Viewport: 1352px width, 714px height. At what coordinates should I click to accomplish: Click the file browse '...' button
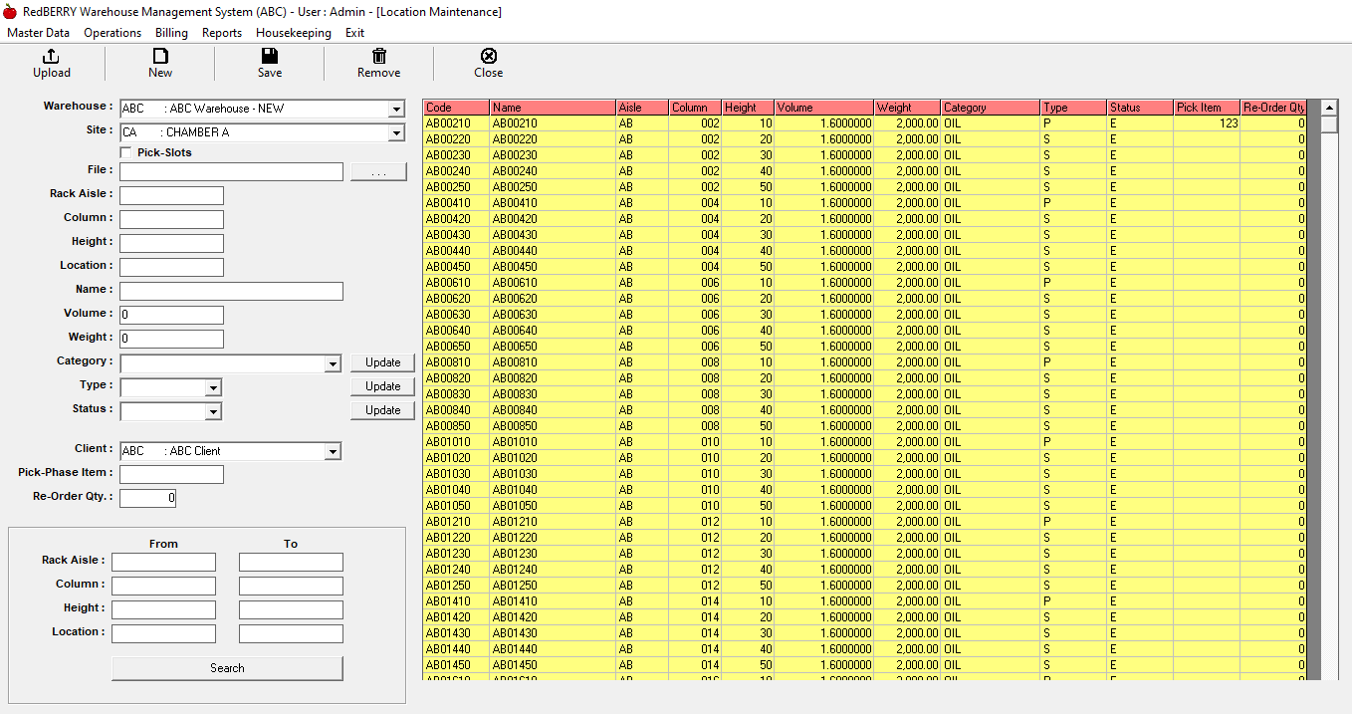378,172
